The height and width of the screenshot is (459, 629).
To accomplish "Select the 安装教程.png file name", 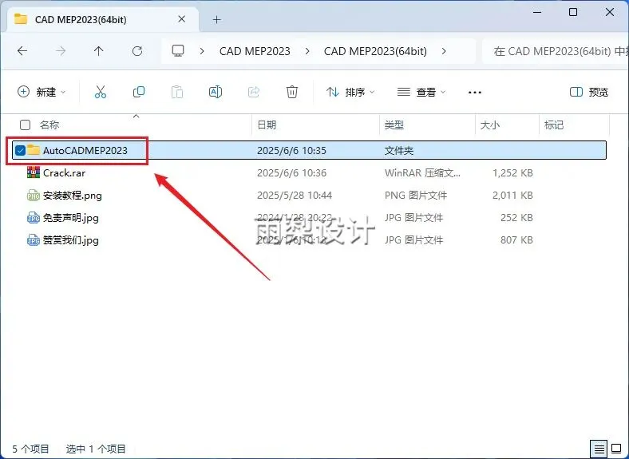I will pos(72,196).
